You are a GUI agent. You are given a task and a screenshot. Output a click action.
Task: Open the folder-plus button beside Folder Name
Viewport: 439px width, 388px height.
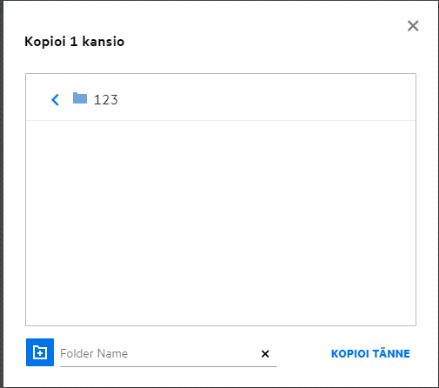40,352
